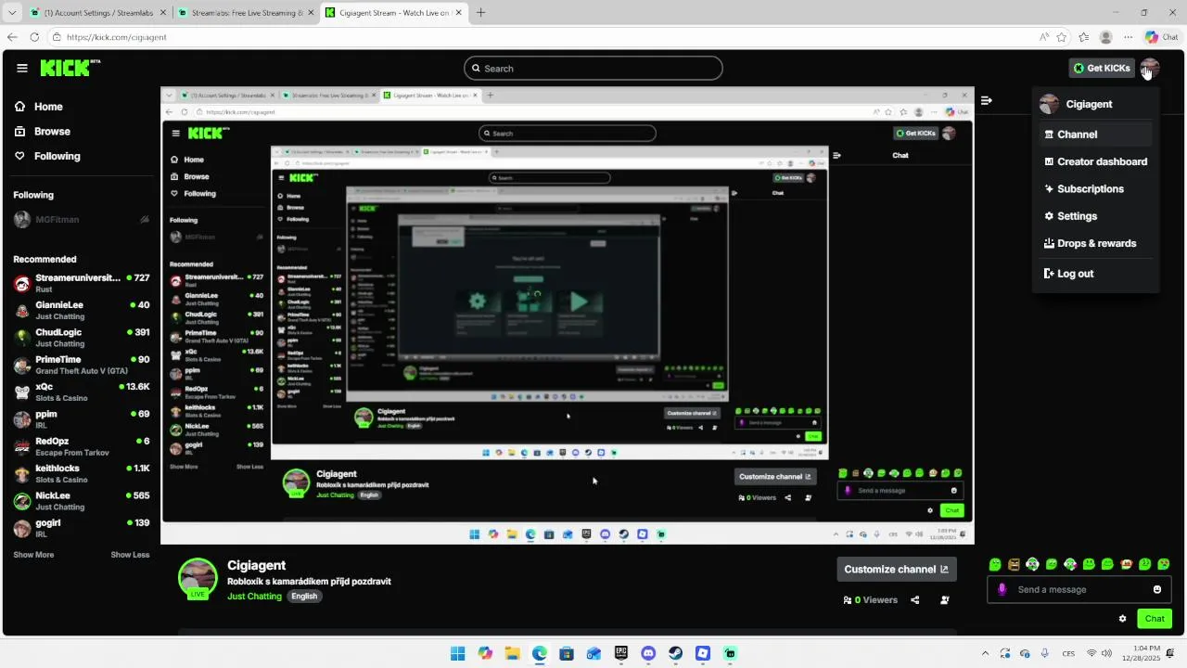Click Cigiagent username in profile menu
The image size is (1187, 668).
(1089, 104)
